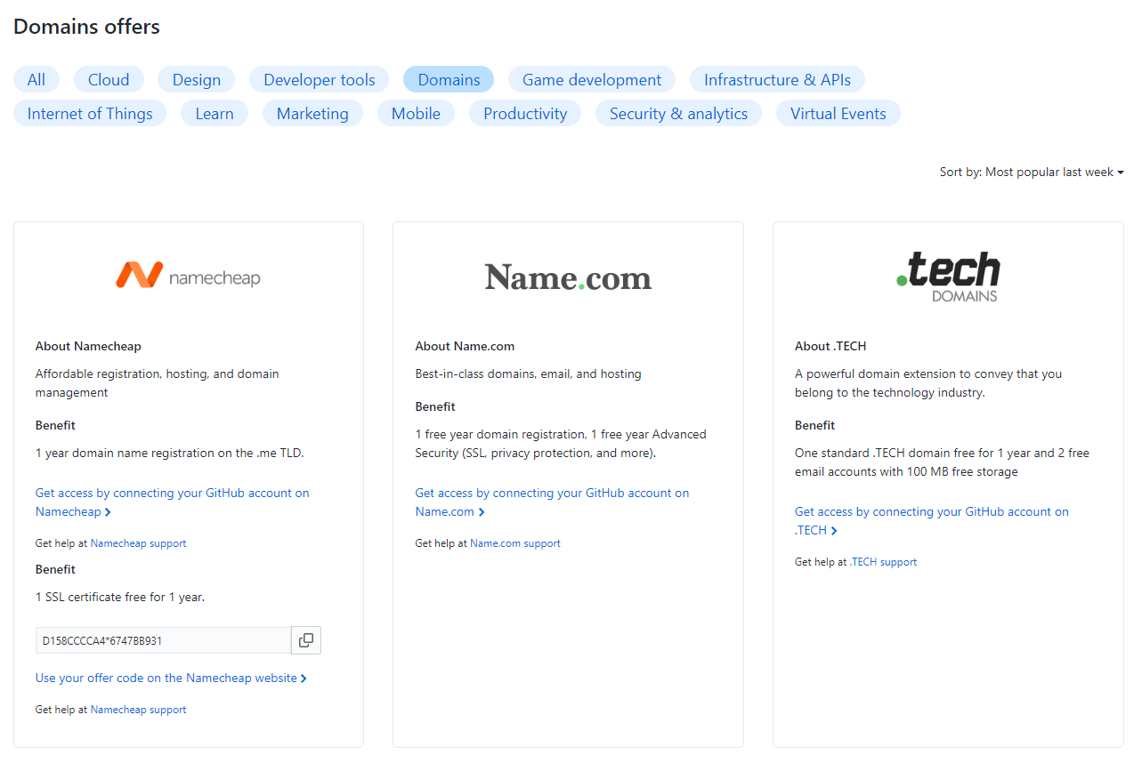Click the .tech Domains logo
Viewport: 1142px width, 763px height.
pos(948,277)
